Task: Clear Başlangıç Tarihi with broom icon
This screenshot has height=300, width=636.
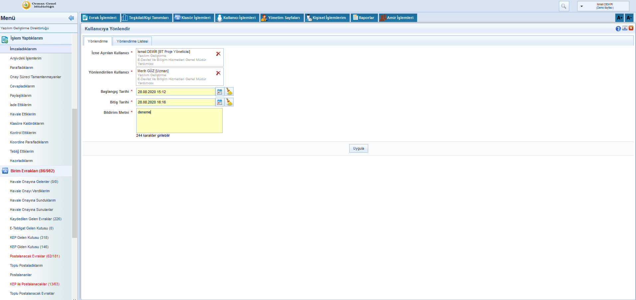Action: pyautogui.click(x=229, y=92)
